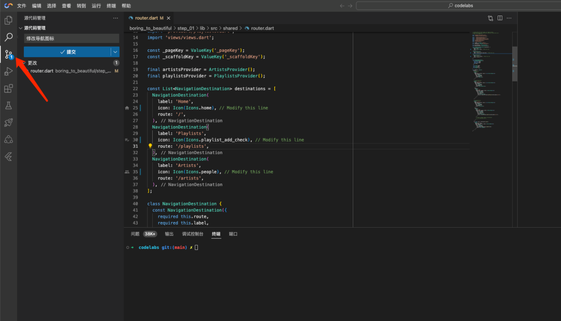Collapse the 更改 changes group
The image size is (561, 321).
24,63
